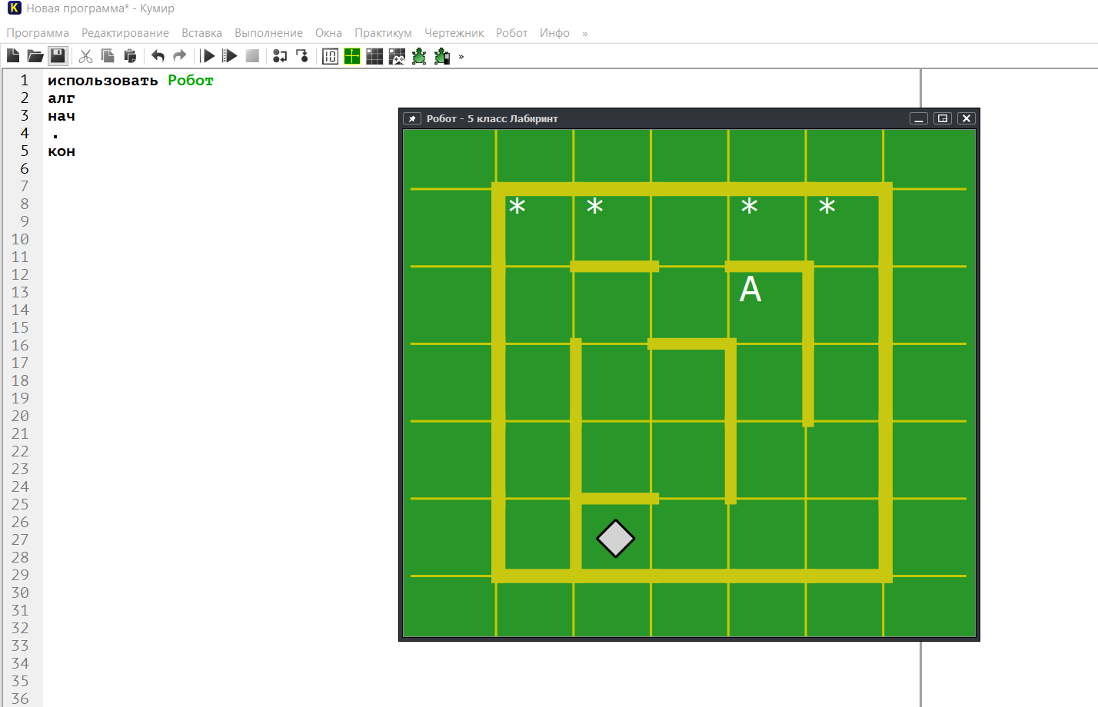Click the step over icon

click(280, 55)
